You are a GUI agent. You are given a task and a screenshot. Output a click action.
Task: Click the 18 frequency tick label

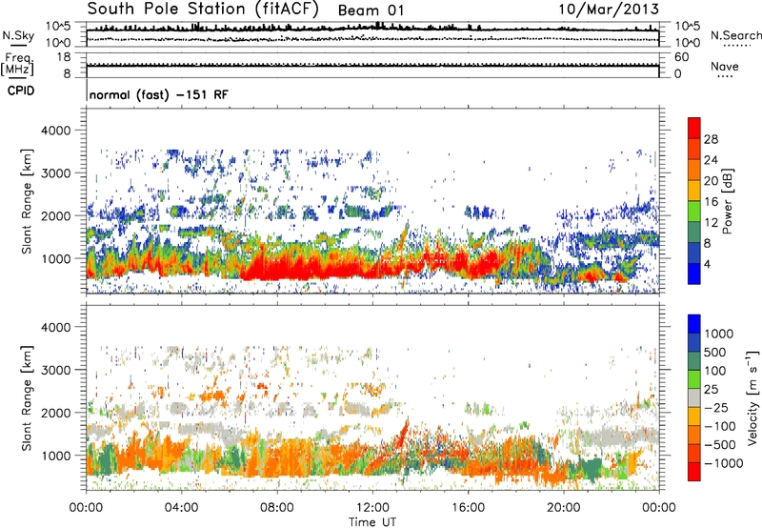coord(64,57)
